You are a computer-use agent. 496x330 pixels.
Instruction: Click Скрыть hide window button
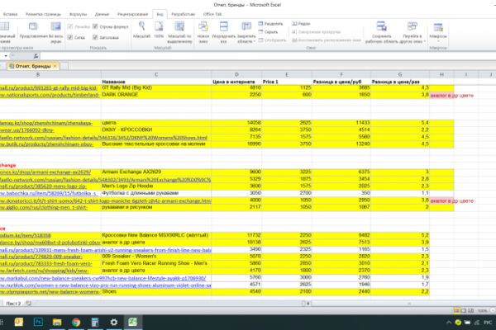268,32
